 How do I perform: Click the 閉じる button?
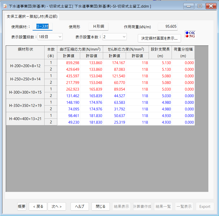tap(100, 206)
